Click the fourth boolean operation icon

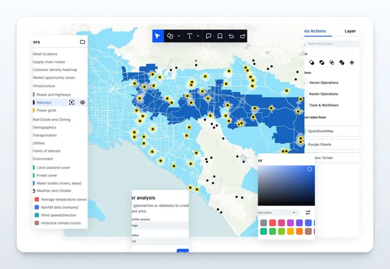(x=342, y=62)
